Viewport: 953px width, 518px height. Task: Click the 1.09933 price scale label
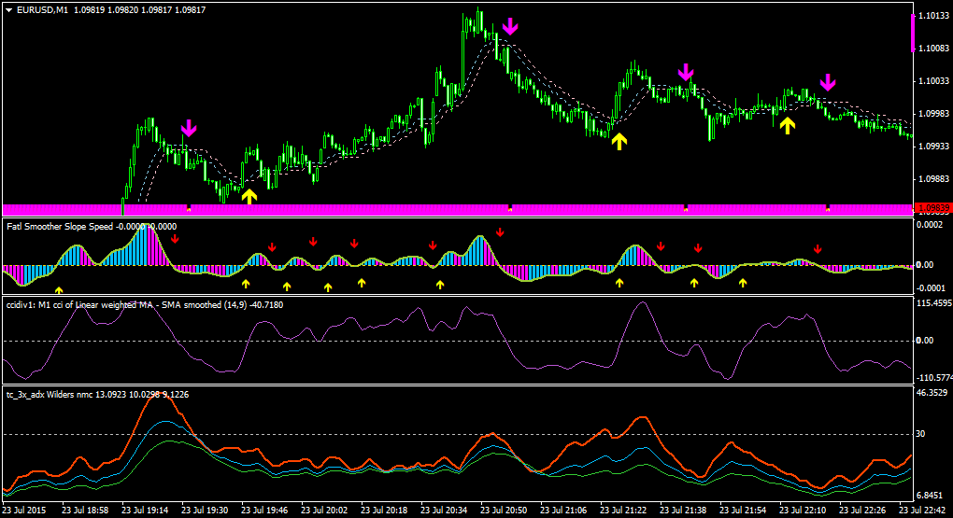(934, 147)
